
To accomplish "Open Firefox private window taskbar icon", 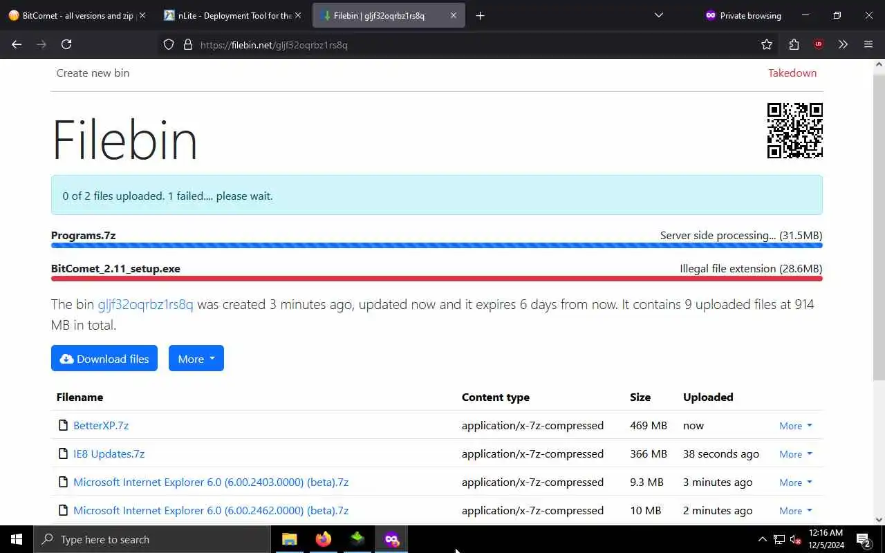I will pyautogui.click(x=391, y=539).
